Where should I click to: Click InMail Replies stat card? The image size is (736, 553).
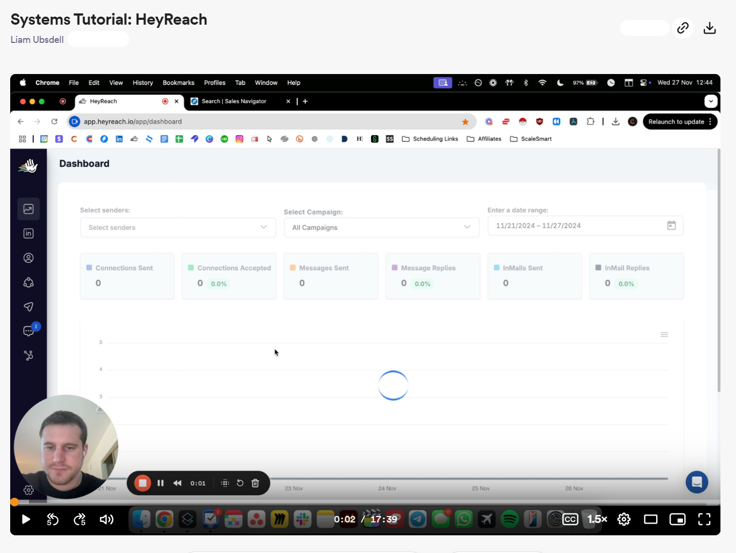tap(636, 276)
